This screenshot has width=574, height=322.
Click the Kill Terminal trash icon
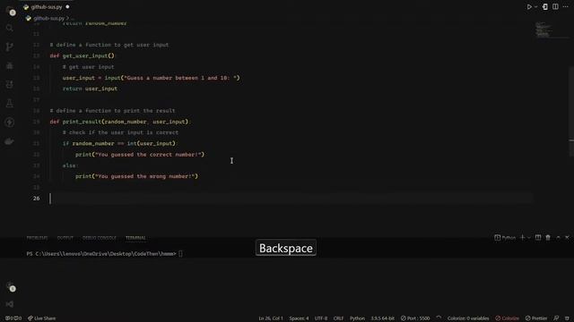click(548, 238)
